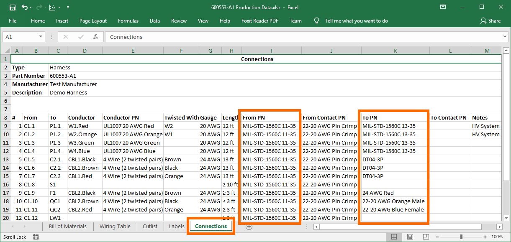Open the Undo history dropdown arrow
This screenshot has width=511, height=242.
pos(31,8)
